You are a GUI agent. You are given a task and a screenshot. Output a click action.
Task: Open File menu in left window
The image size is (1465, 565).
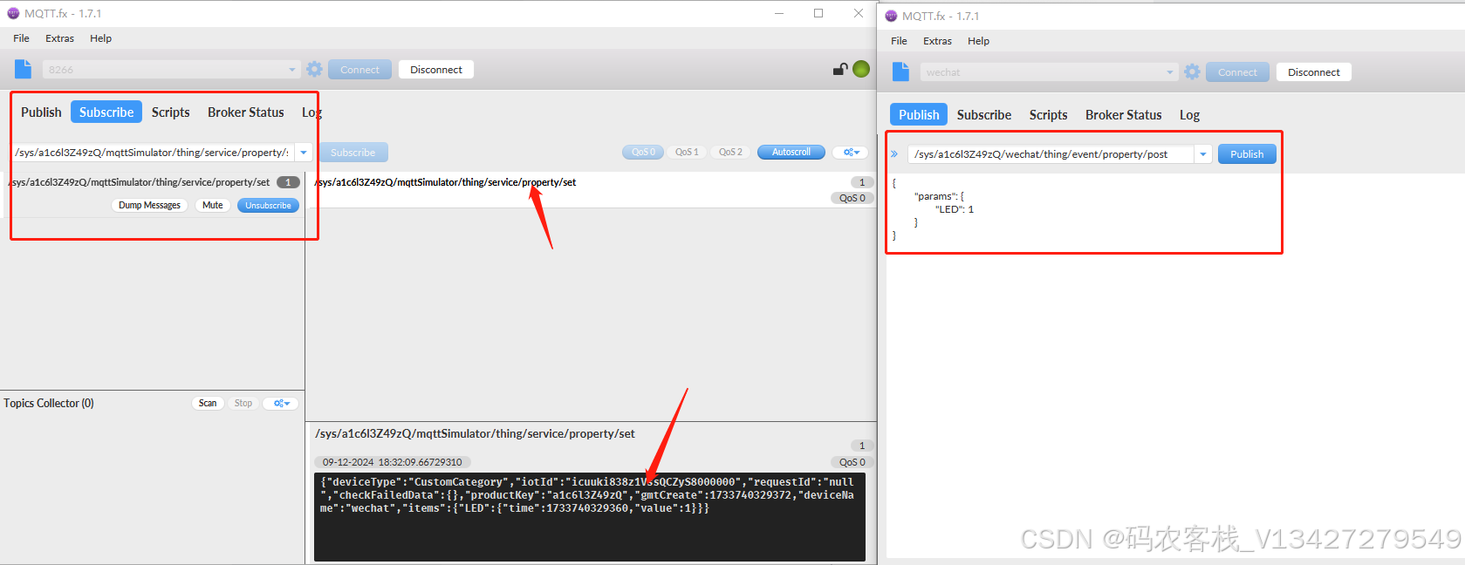pos(22,38)
